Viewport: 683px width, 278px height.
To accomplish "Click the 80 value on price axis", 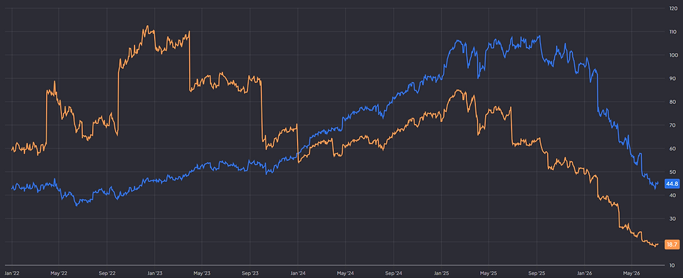I will [673, 102].
